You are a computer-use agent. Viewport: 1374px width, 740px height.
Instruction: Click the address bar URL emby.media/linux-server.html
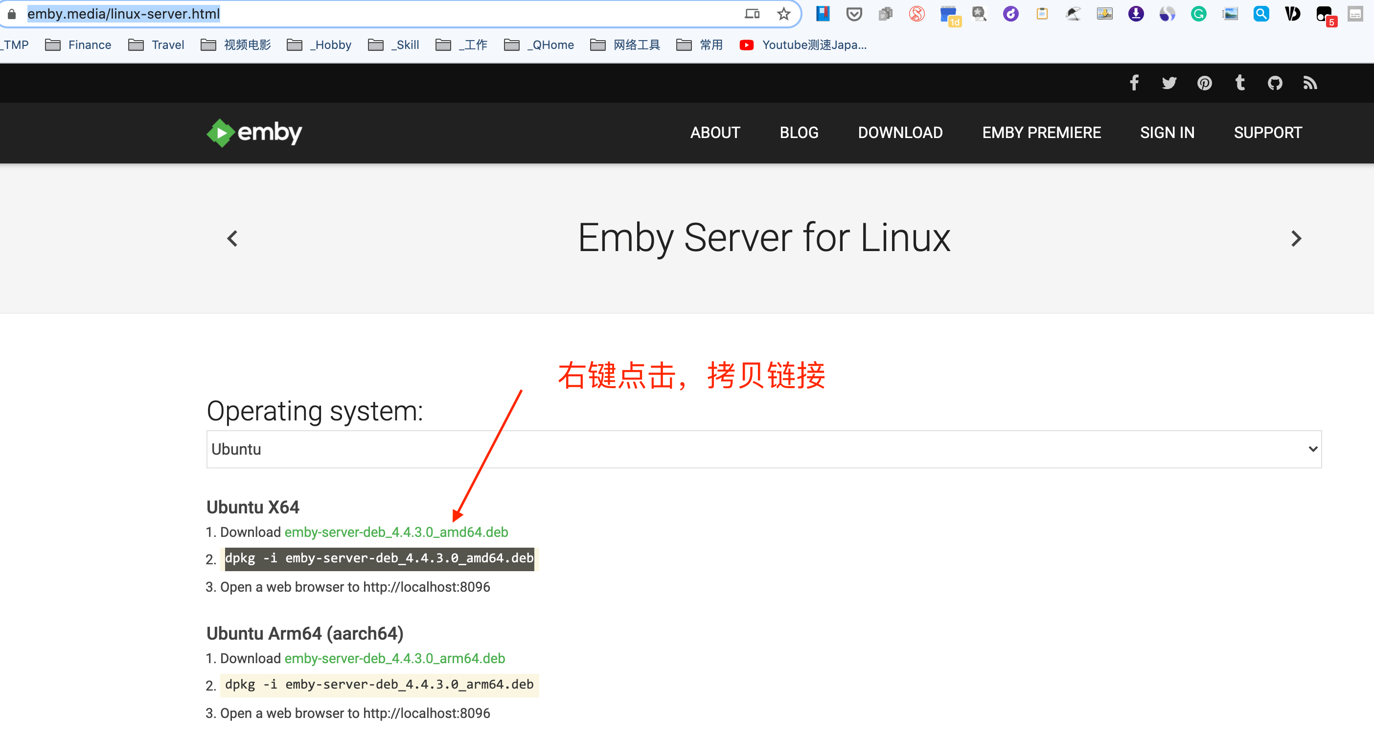124,14
